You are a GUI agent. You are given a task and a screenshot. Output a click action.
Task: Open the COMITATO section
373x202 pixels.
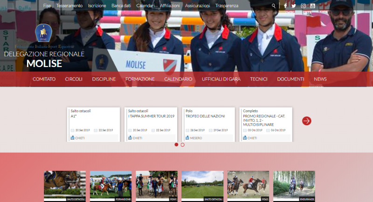(x=44, y=79)
